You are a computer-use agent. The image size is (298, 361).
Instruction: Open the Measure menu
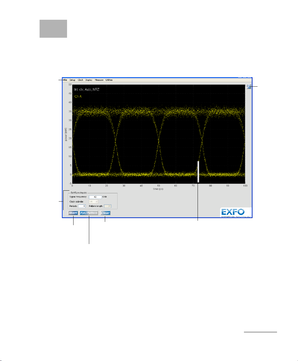coord(99,80)
